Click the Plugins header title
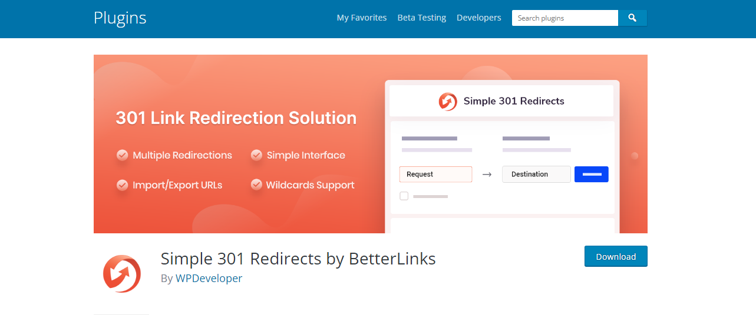Screen dimensions: 756x315 (120, 18)
